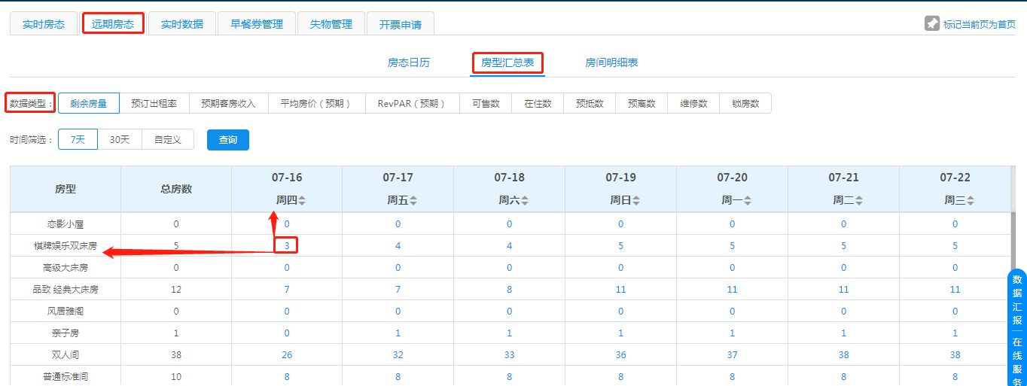1027x386 pixels.
Task: Switch to the 房态日历 sub-tab
Action: coord(409,63)
